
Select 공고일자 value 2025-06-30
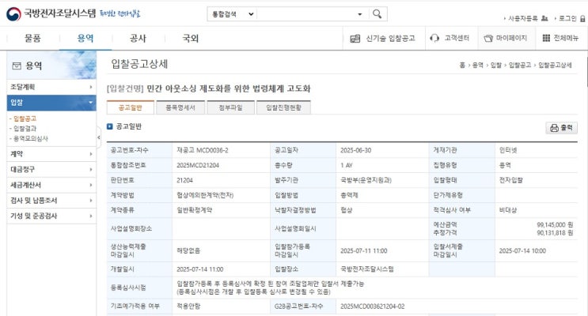(x=355, y=150)
